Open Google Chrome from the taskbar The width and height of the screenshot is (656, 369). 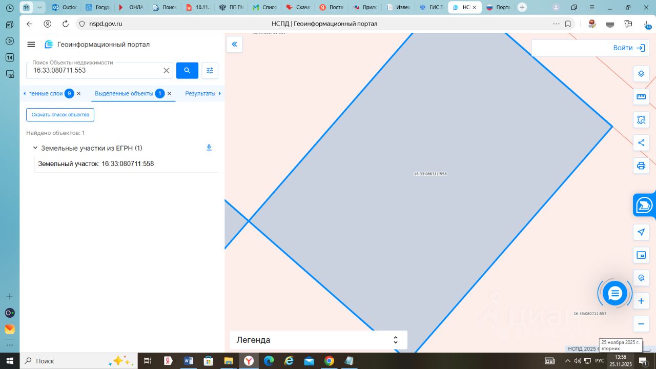tap(329, 361)
